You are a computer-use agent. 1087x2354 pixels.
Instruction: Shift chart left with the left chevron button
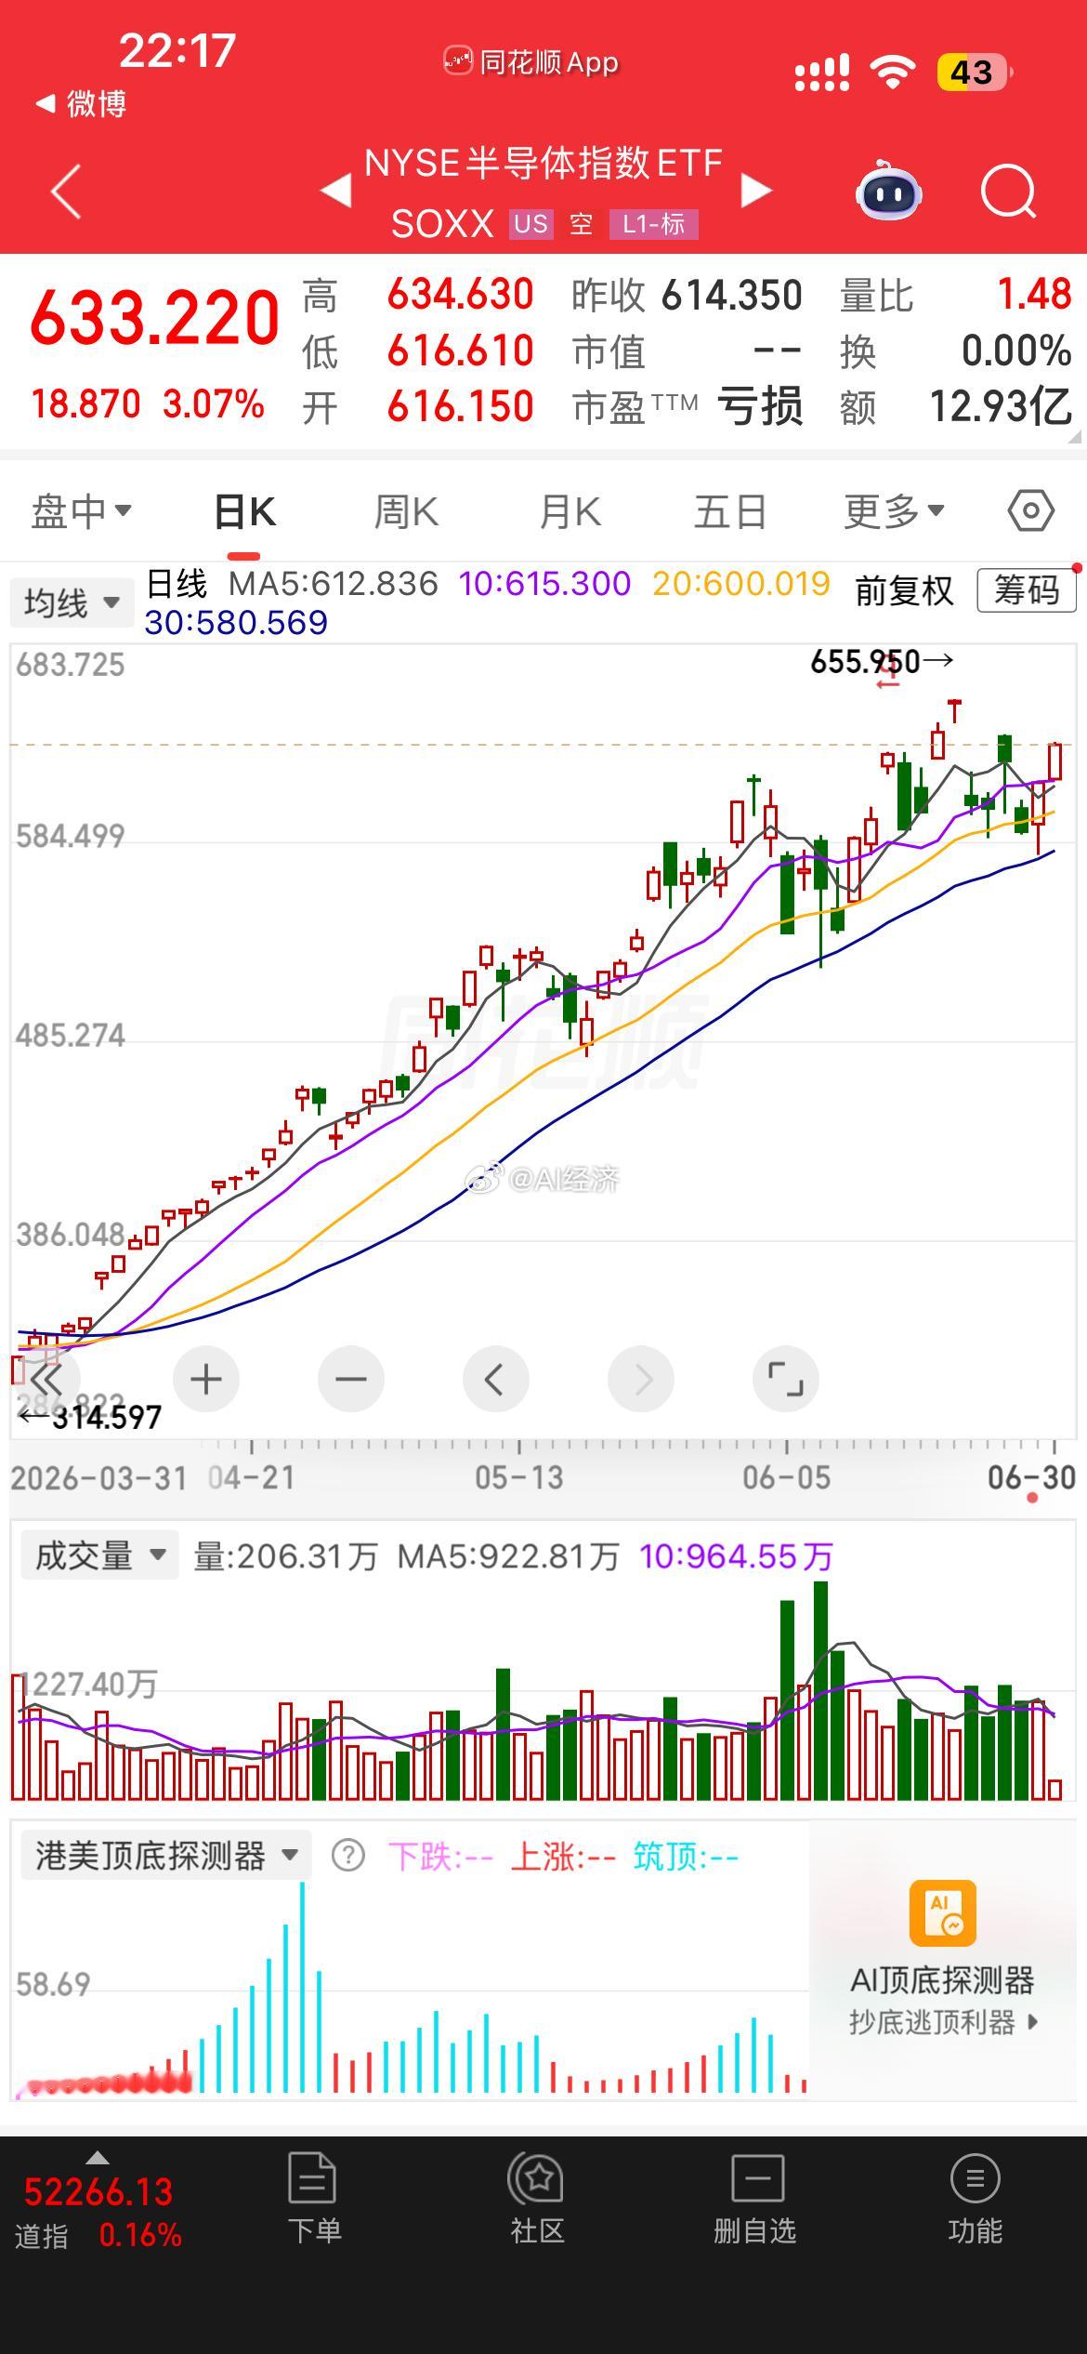(x=496, y=1379)
